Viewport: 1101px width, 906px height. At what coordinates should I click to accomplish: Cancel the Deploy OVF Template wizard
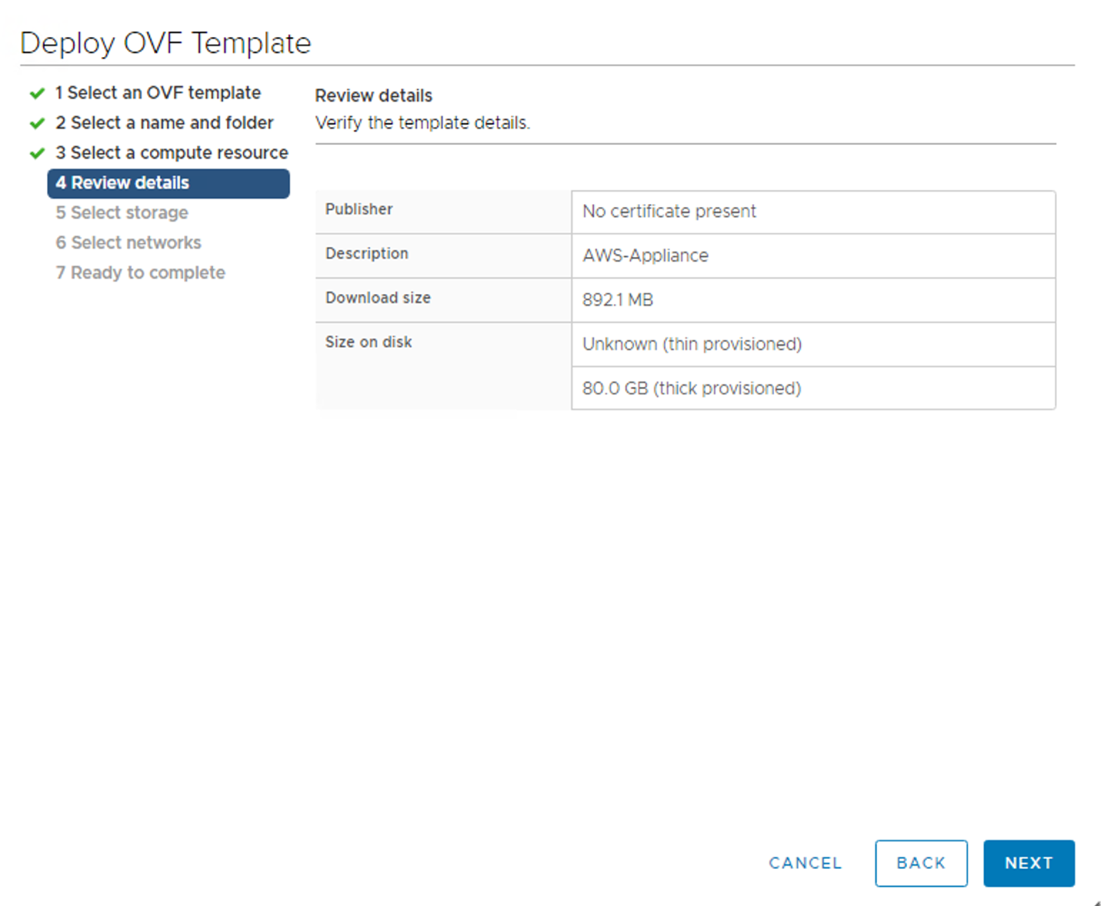tap(805, 863)
